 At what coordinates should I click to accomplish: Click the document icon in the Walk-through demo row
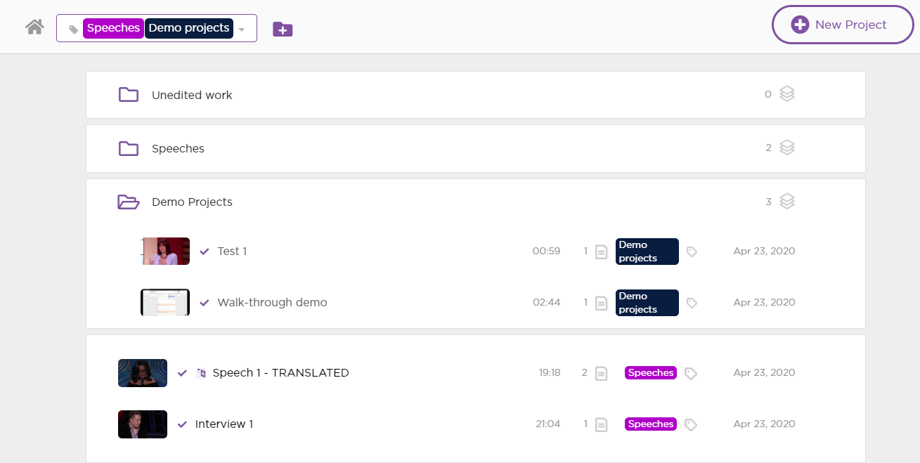(x=601, y=303)
